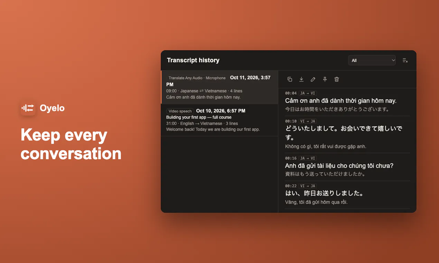Image resolution: width=439 pixels, height=263 pixels.
Task: Select line "Cảm ơn anh đã dành thời gian hôm nay." in transcript
Action: tap(341, 101)
